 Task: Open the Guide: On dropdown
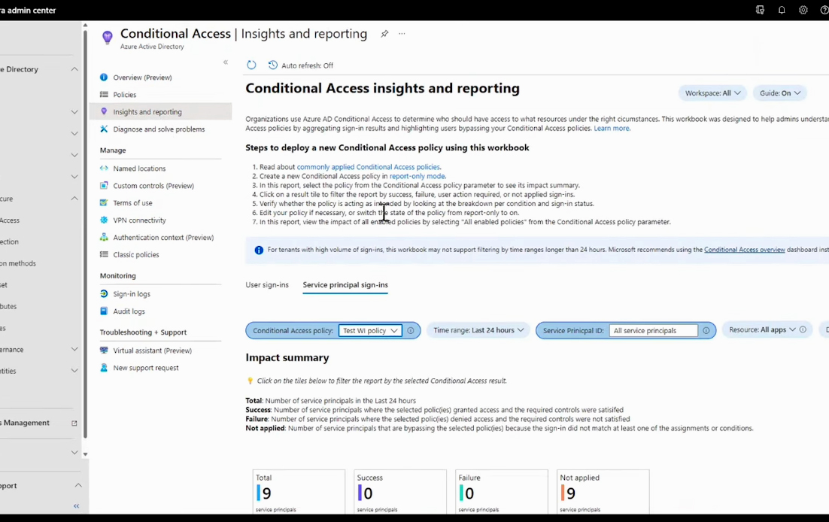[779, 93]
